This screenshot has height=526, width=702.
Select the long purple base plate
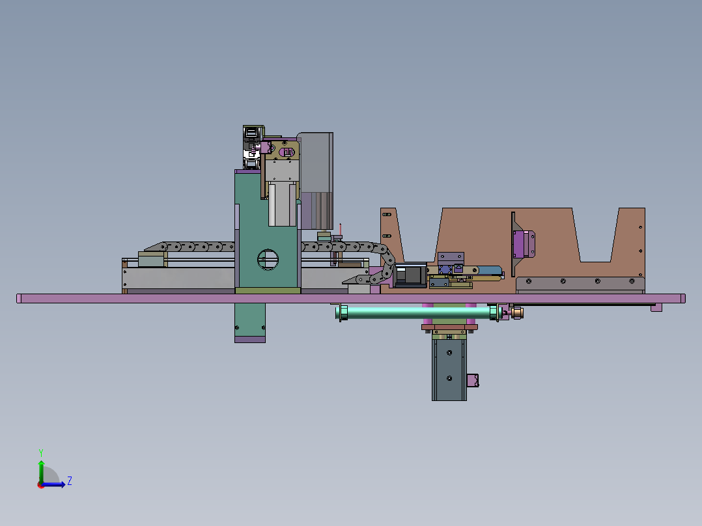(350, 299)
